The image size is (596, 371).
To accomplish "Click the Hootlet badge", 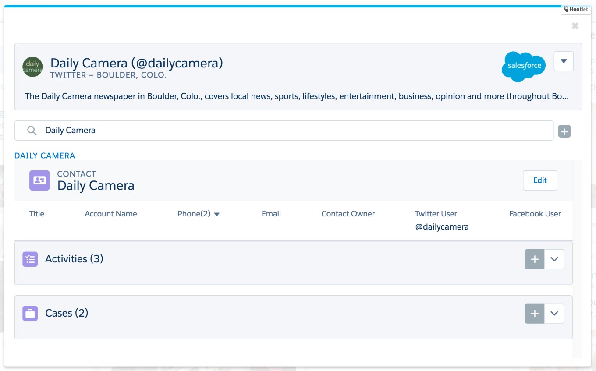I will (576, 9).
